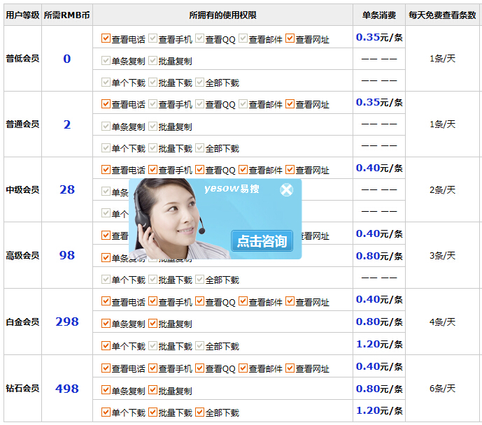Toggle 批量复制 checkbox in 白金会员 row
482x425 pixels.
153,324
